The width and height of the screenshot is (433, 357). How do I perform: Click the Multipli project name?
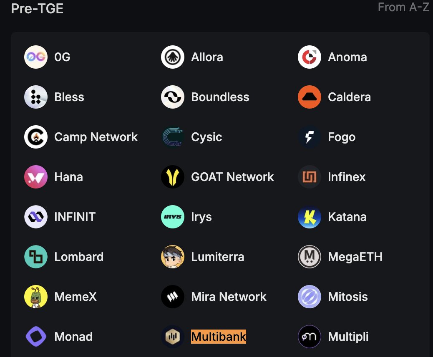pos(348,337)
